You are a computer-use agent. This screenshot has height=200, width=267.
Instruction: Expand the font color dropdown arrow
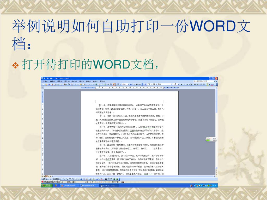click(214, 84)
